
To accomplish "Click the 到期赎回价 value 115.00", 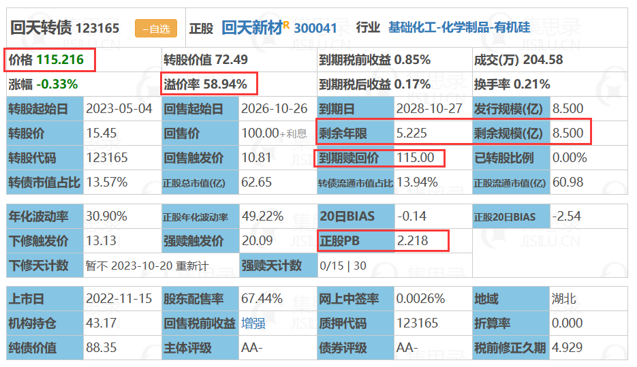I will coord(415,157).
